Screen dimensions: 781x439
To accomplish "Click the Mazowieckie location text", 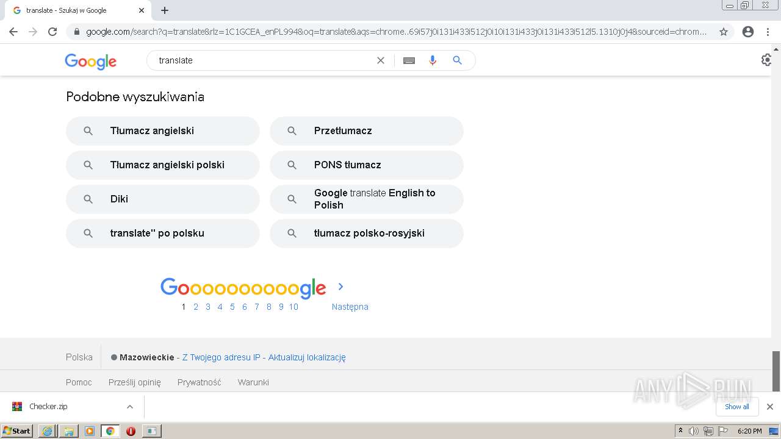I will (146, 357).
